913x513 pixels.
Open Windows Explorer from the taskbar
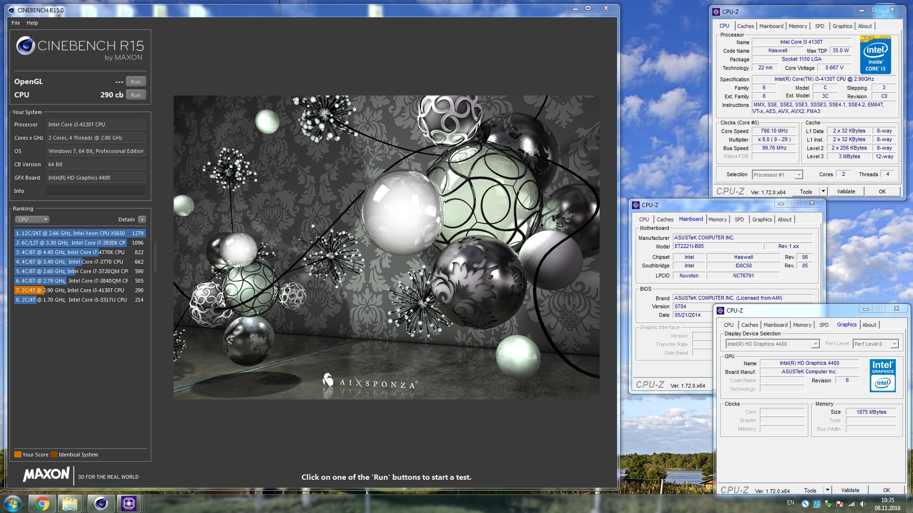pos(70,503)
